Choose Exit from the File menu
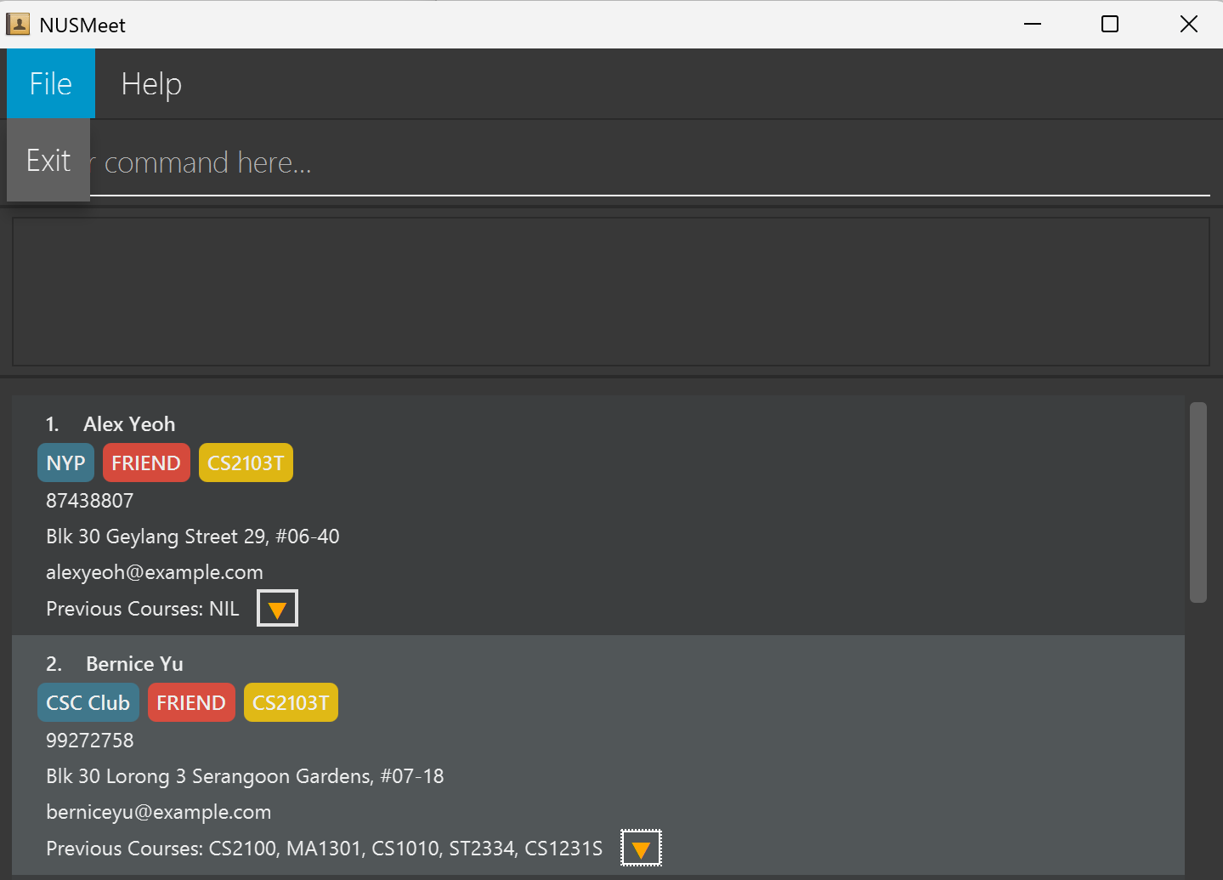The height and width of the screenshot is (880, 1223). coord(48,161)
